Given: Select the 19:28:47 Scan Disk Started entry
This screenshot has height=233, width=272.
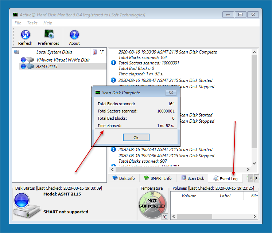Looking at the screenshot, I should click(x=165, y=80).
